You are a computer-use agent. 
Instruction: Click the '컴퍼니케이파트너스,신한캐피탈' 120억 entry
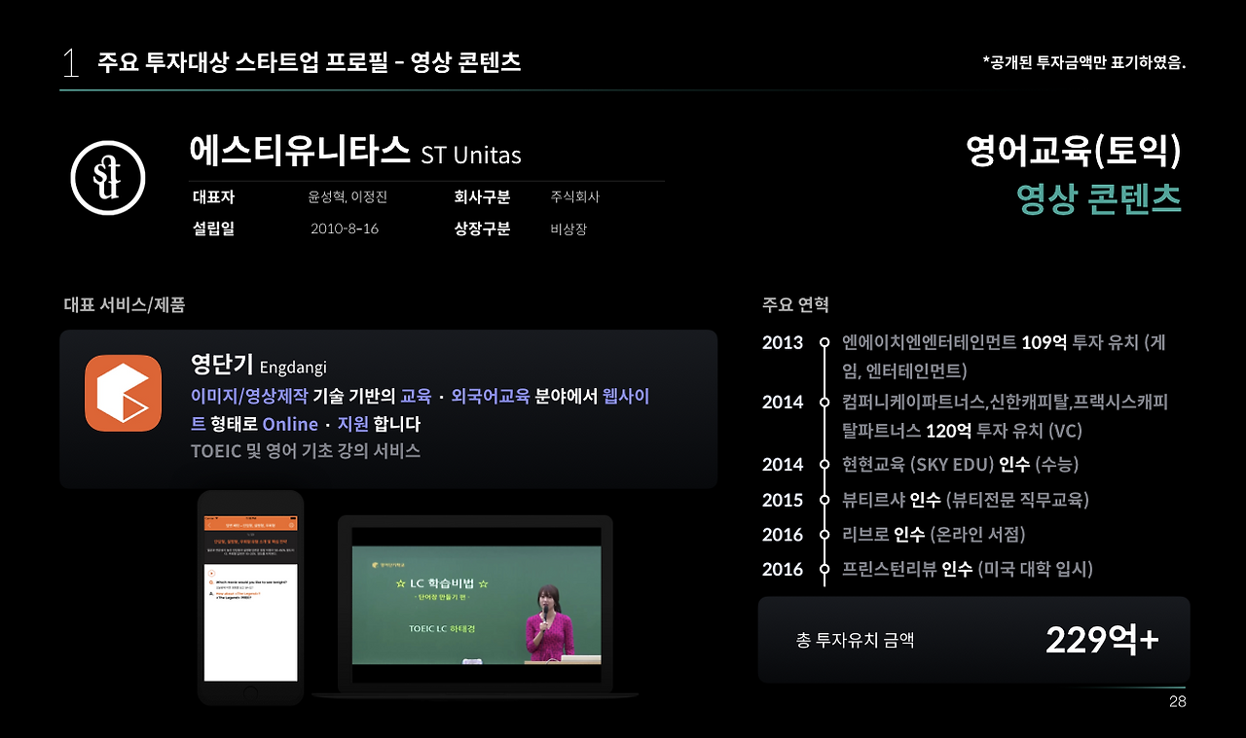1005,416
